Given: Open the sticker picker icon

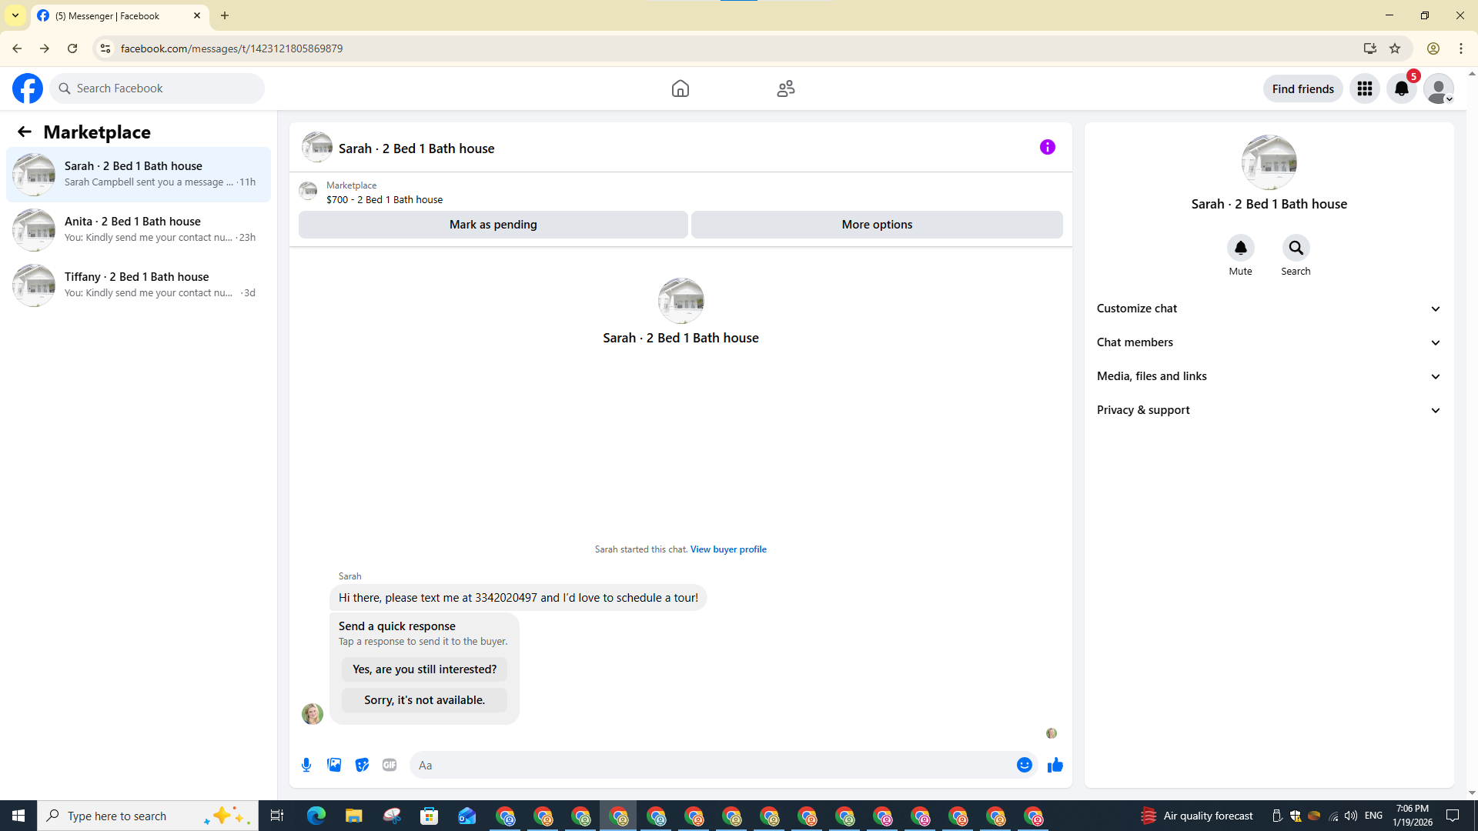Looking at the screenshot, I should [362, 765].
